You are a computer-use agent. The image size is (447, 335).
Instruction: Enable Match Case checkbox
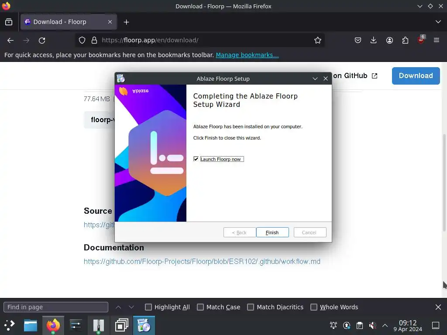tap(200, 307)
